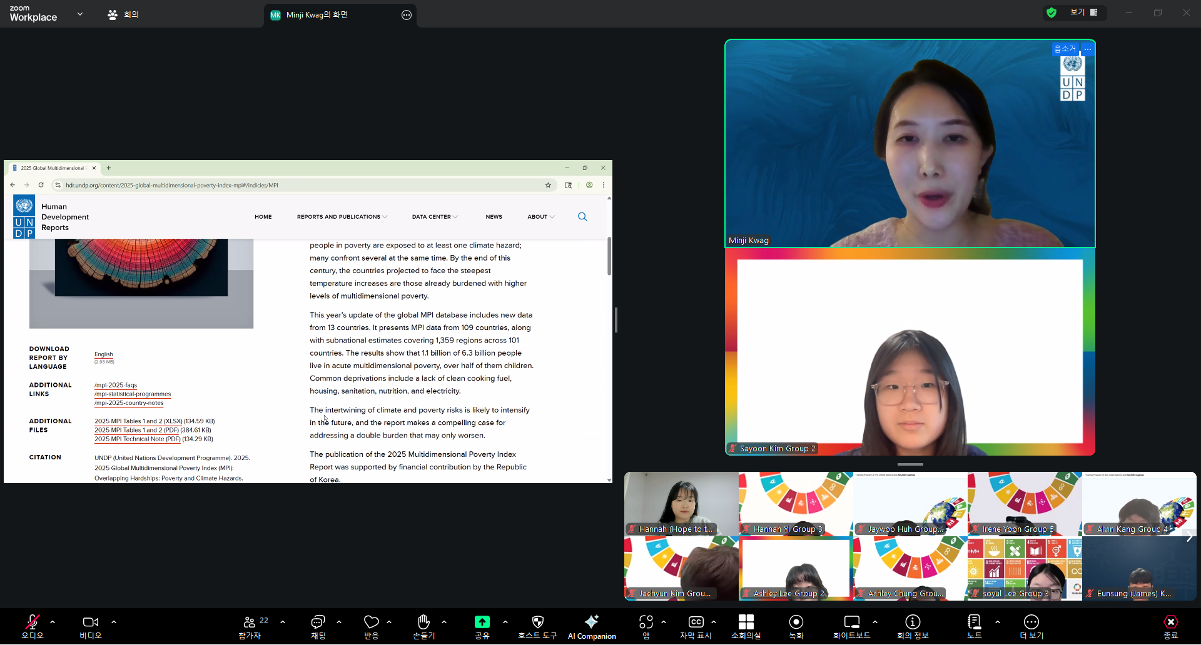Expand raise hand options arrow
The image size is (1201, 645).
(x=444, y=622)
